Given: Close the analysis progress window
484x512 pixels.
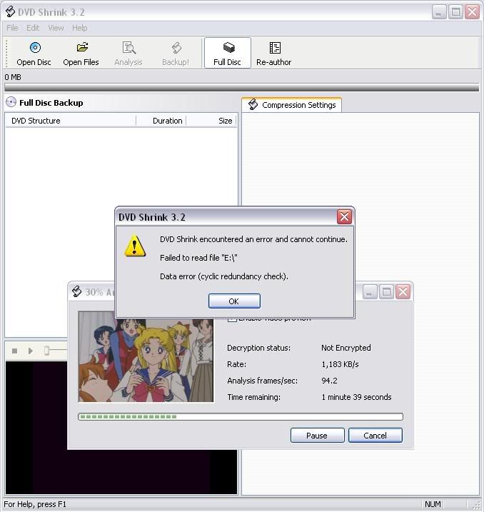Looking at the screenshot, I should pos(403,291).
